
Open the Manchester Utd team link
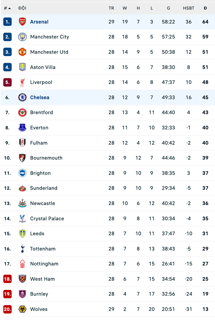pyautogui.click(x=49, y=52)
